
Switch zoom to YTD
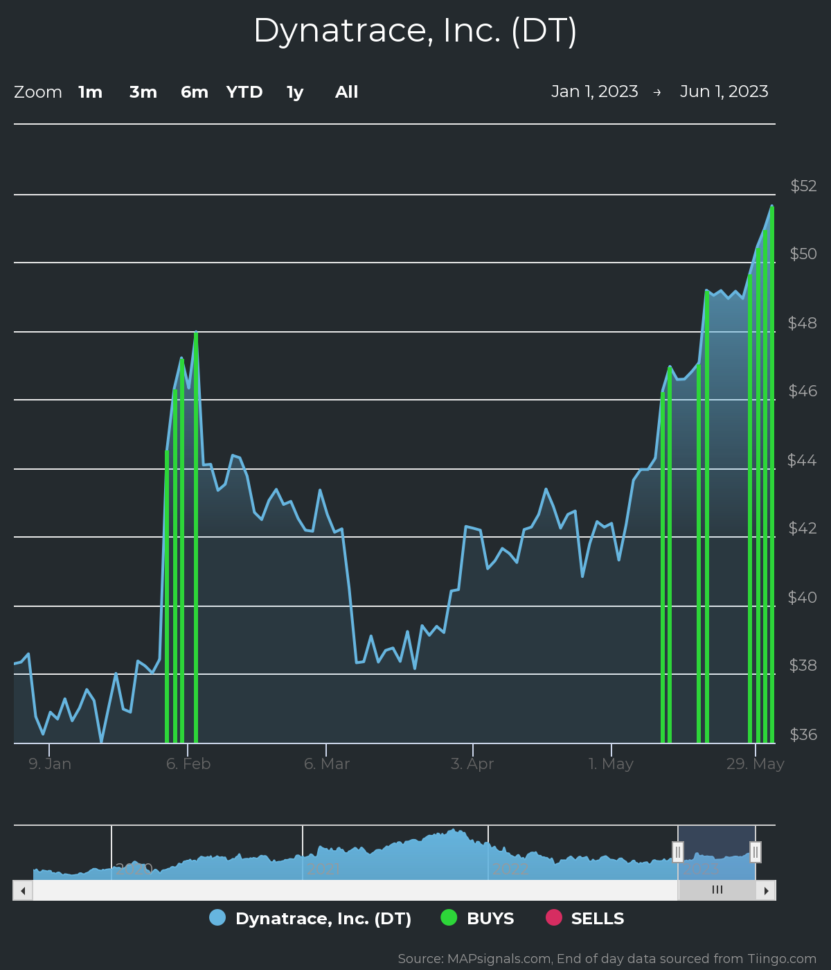244,92
